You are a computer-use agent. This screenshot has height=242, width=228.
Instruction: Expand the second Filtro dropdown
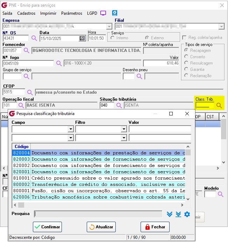(124, 138)
